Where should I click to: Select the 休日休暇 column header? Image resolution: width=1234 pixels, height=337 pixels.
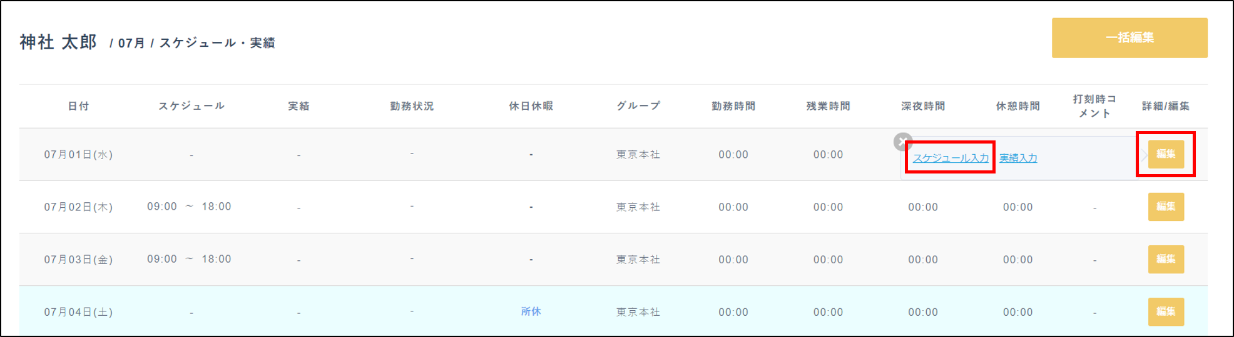click(531, 106)
